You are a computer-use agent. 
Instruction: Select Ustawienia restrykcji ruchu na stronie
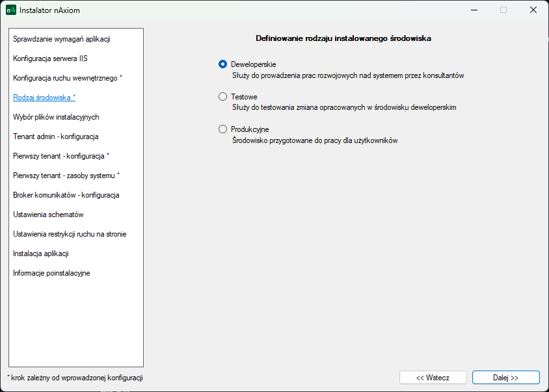[x=70, y=234]
